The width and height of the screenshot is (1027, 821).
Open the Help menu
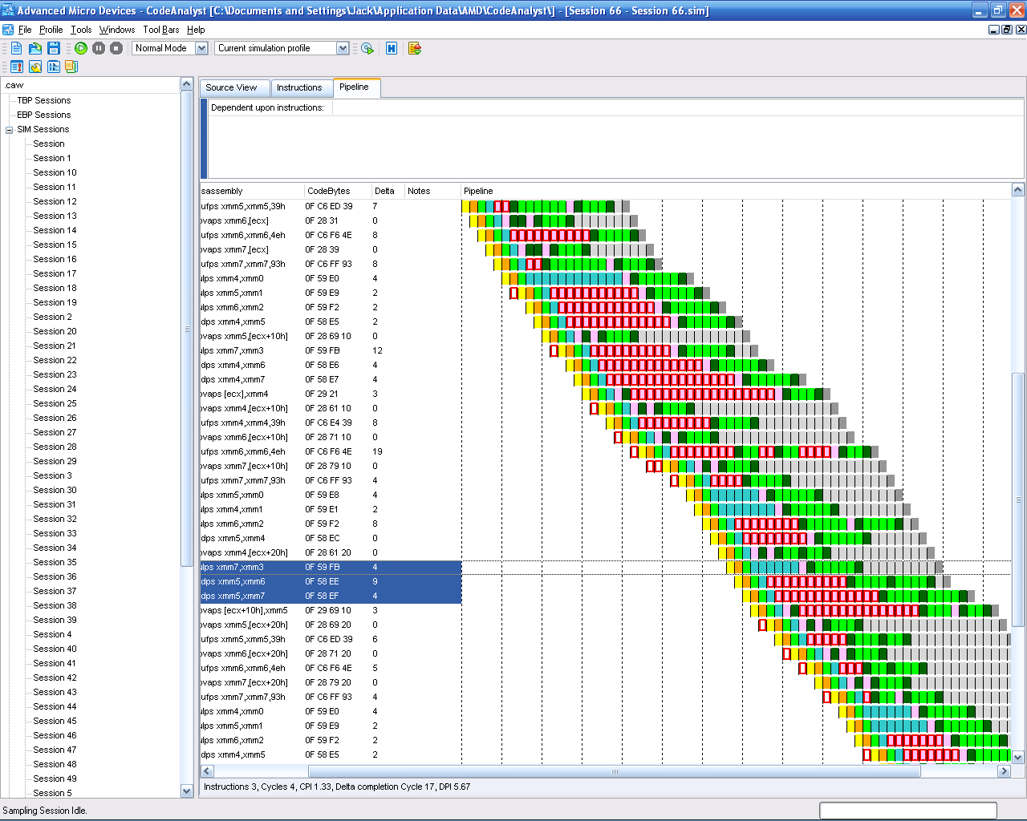tap(196, 30)
